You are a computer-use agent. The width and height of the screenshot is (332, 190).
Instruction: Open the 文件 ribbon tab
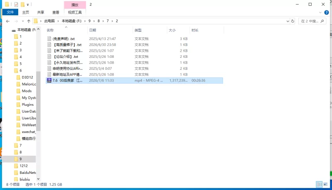10,12
